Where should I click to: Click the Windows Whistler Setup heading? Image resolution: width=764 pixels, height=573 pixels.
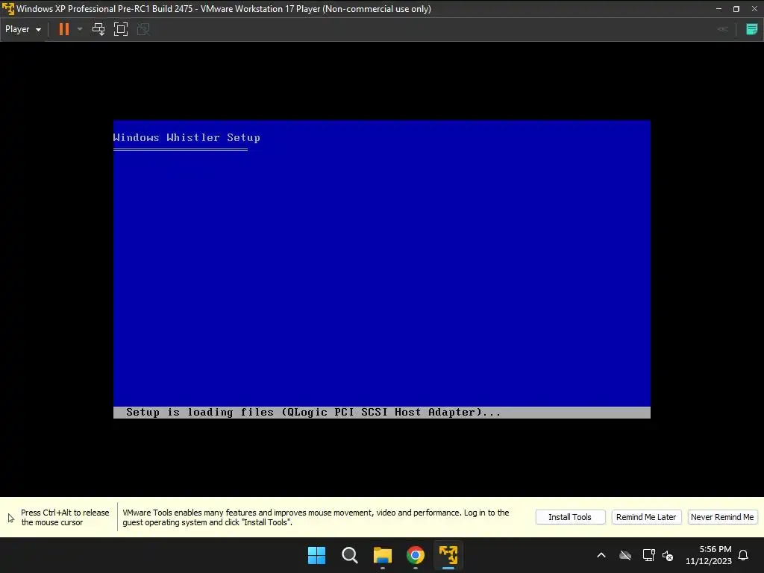point(187,137)
